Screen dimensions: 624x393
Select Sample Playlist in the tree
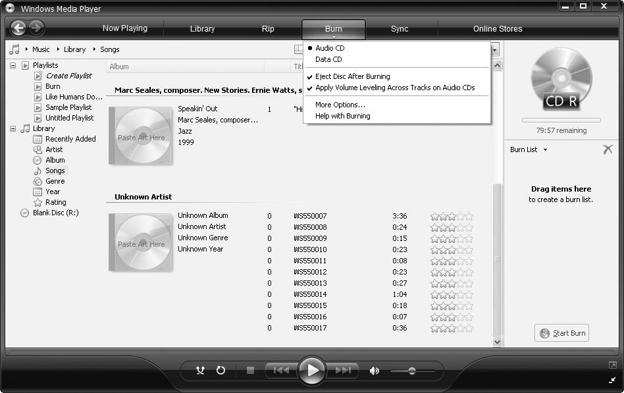pos(68,107)
